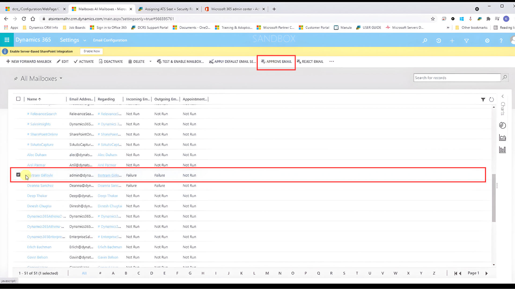Open the All Mailboxes view dropdown
Screen dimensions: 515x289
pyautogui.click(x=61, y=78)
